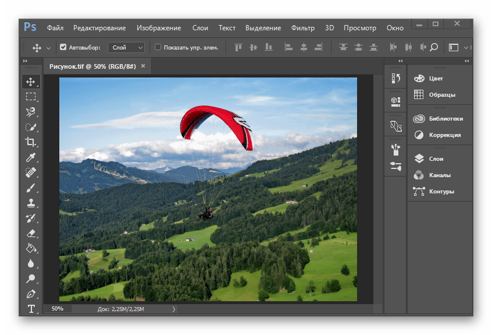Align right edges in options bar
This screenshot has height=335, width=492.
319,47
